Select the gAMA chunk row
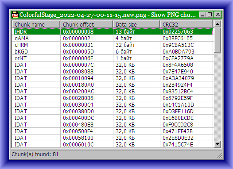This screenshot has height=169, width=233. pyautogui.click(x=113, y=38)
